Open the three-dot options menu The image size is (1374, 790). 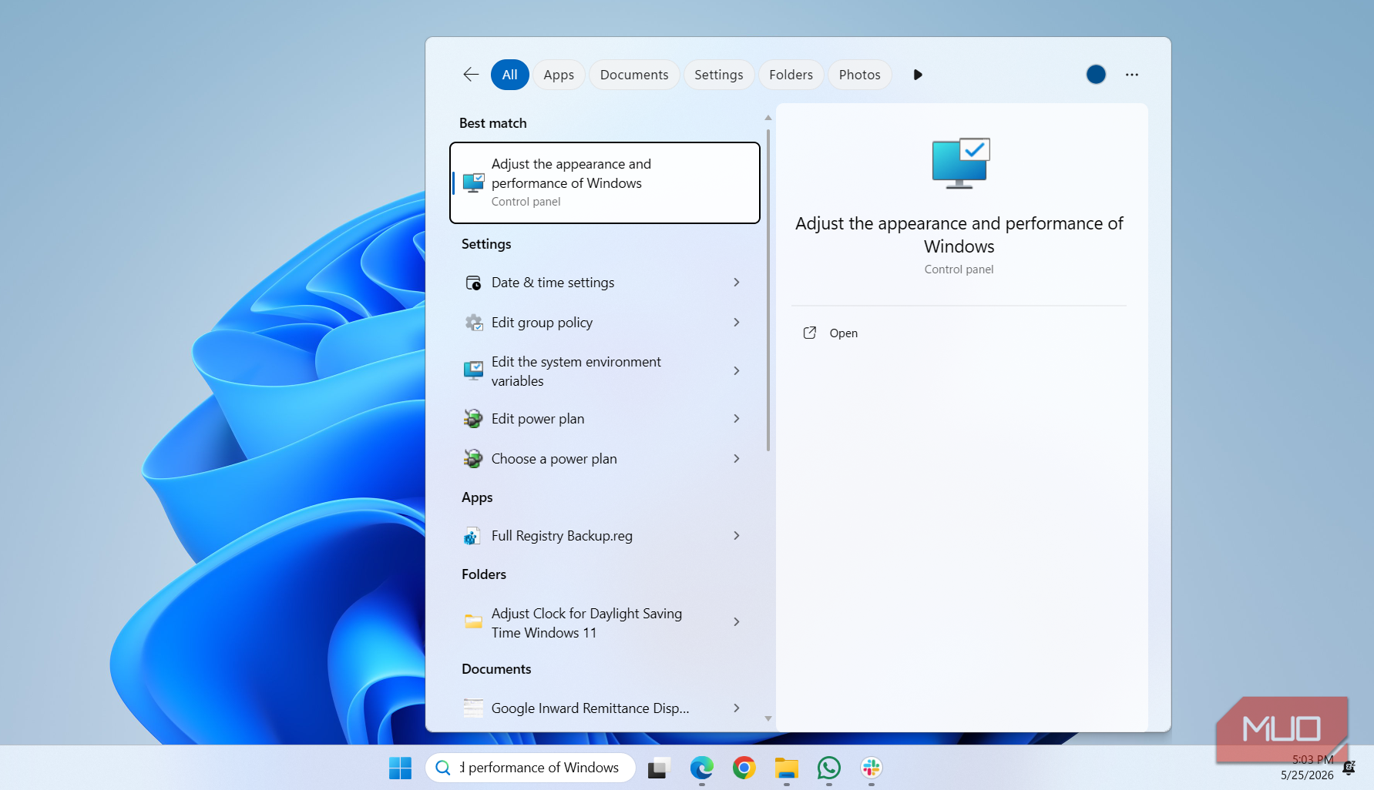[x=1131, y=75]
